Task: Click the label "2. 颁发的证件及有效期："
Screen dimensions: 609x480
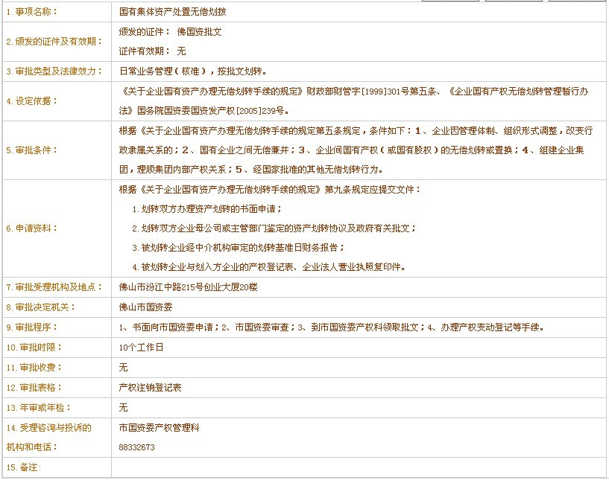Action: tap(54, 42)
